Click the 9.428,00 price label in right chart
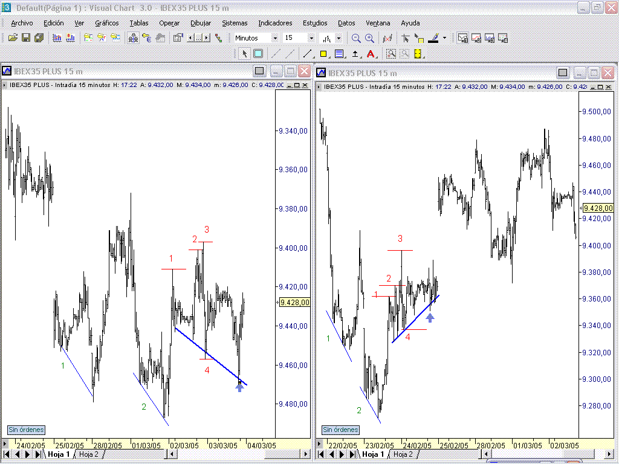The height and width of the screenshot is (464, 619). click(598, 208)
